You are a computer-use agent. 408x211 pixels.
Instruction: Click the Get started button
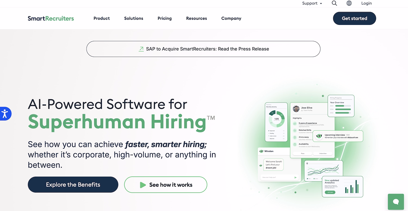tap(354, 18)
